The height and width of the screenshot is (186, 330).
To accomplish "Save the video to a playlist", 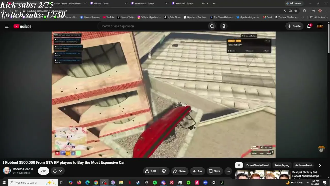I will (x=214, y=171).
